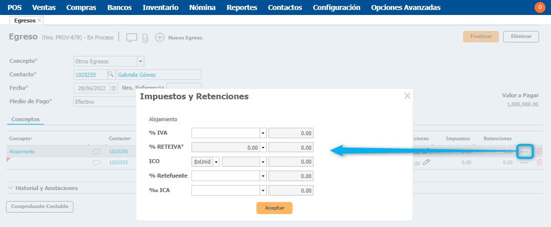Viewport: 551px width, 227px height.
Task: Open the % Retefuente dropdown
Action: (x=263, y=176)
